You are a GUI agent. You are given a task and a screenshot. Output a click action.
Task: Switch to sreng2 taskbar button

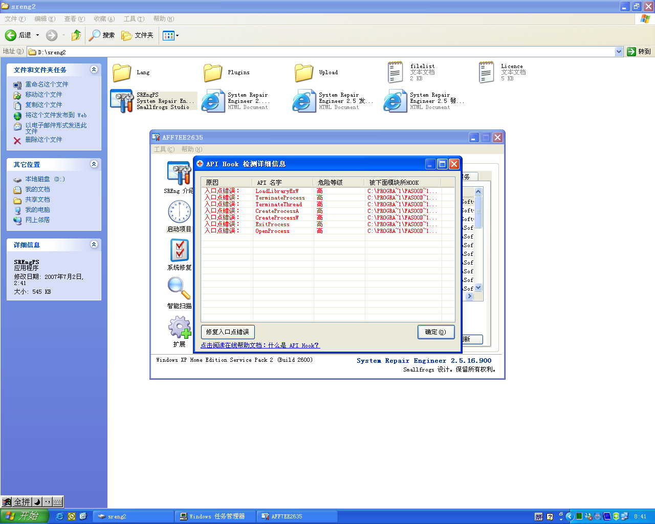pyautogui.click(x=134, y=516)
